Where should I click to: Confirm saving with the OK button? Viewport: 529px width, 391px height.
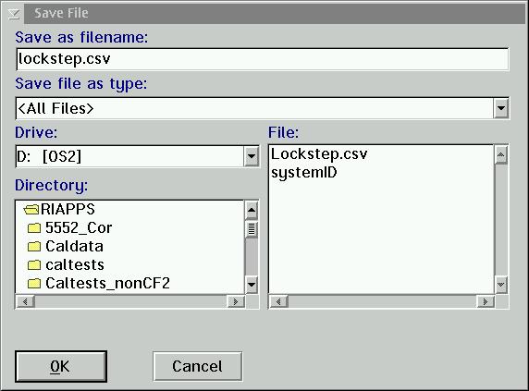[61, 366]
